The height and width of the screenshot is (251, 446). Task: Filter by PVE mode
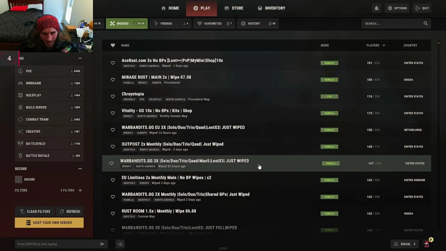[49, 71]
